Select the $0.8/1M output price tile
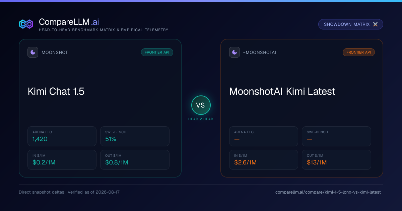The width and height of the screenshot is (402, 211). 135,160
